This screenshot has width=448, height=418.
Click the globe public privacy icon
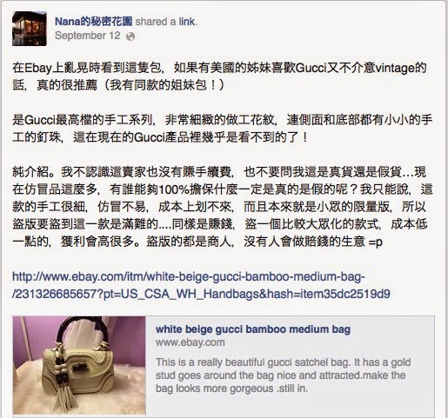[x=130, y=36]
